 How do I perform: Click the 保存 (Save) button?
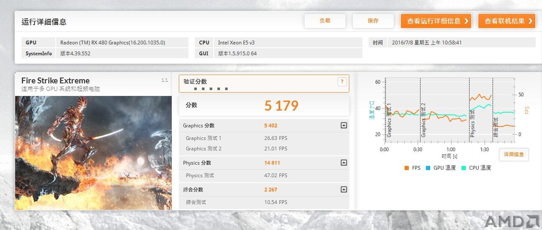(373, 21)
